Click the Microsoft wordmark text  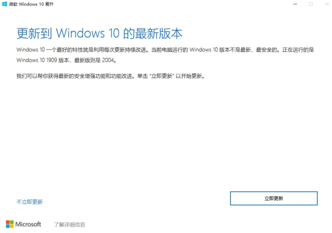click(28, 224)
